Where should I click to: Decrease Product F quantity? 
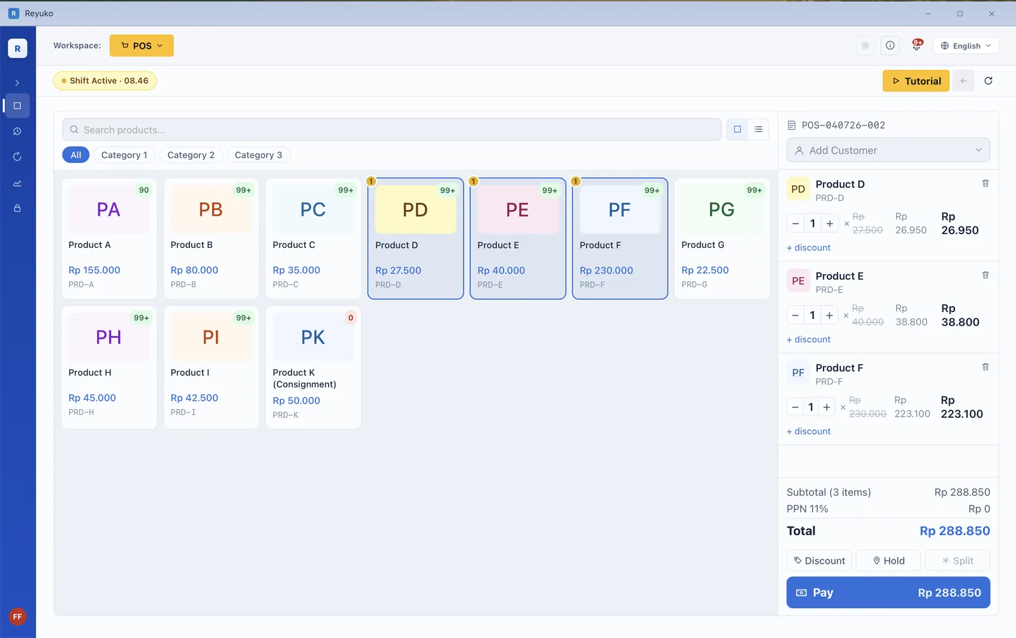tap(795, 407)
